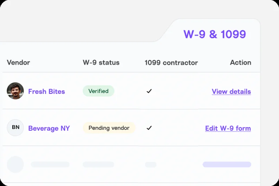The height and width of the screenshot is (186, 279).
Task: Click the placeholder vendor name in third row
Action: click(x=50, y=164)
